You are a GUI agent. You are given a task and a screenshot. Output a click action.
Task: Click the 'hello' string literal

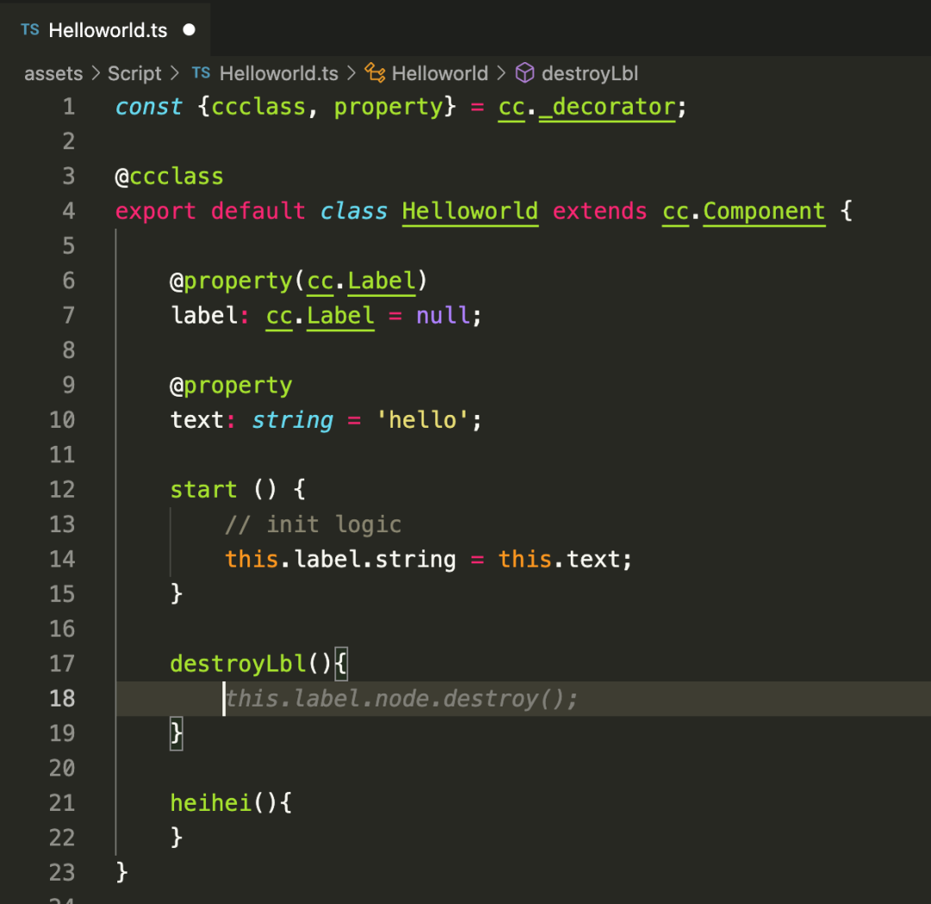422,420
